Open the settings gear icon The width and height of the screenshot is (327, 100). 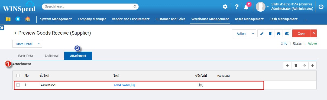point(225,7)
